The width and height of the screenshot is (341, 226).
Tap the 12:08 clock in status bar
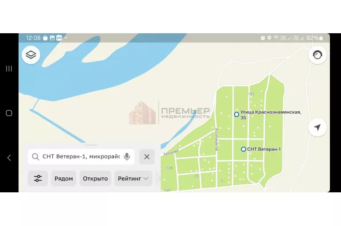pos(33,38)
